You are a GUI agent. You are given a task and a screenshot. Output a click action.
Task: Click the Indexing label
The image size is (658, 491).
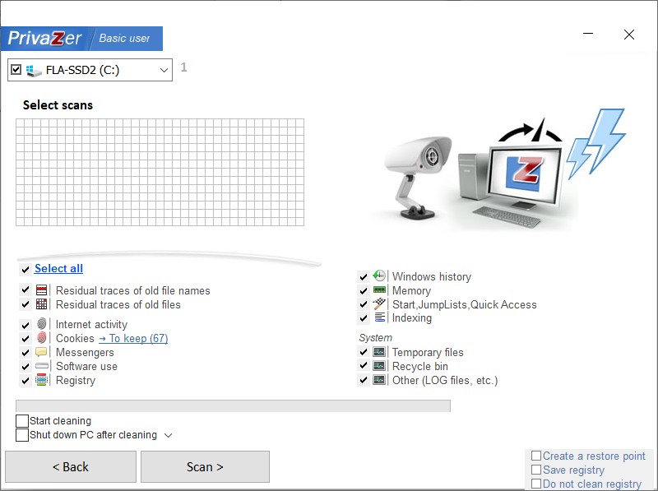point(412,317)
